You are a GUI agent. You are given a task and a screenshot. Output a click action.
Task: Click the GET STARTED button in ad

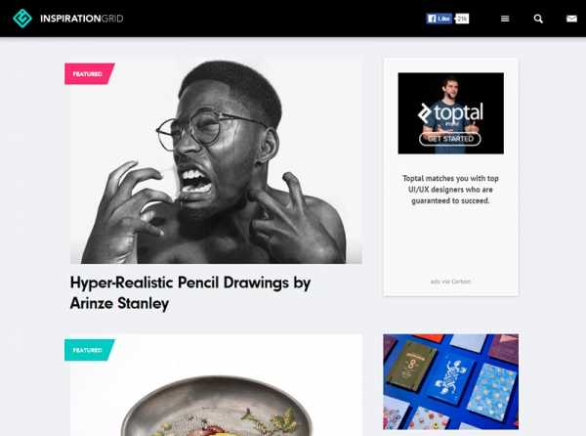450,139
